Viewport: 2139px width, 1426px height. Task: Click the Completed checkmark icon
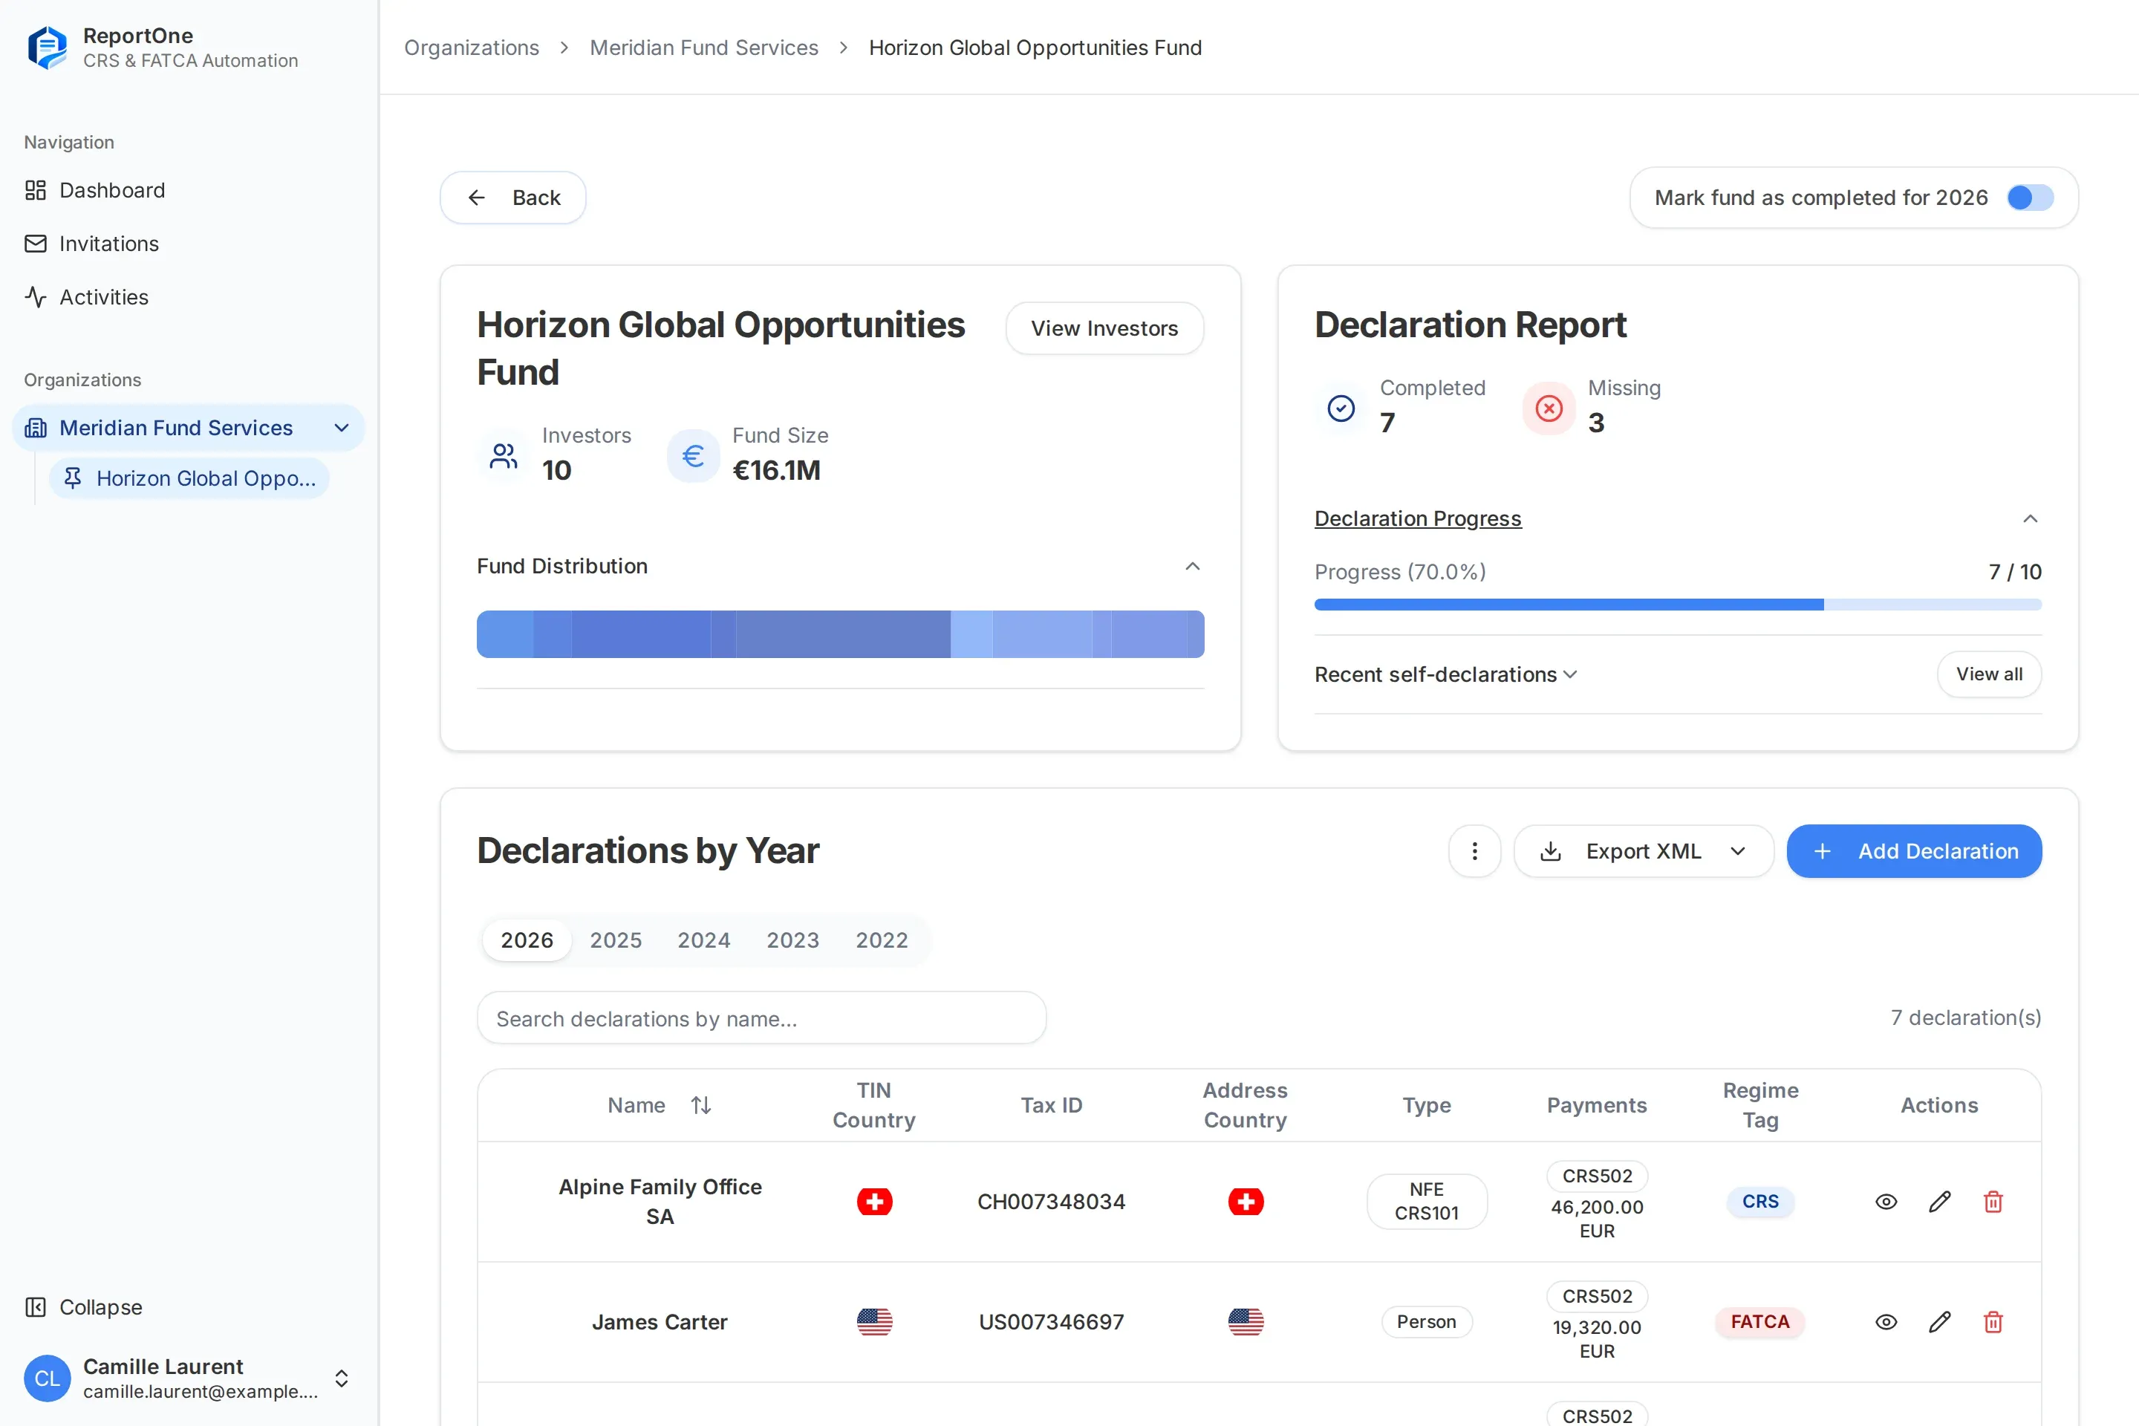pyautogui.click(x=1341, y=408)
